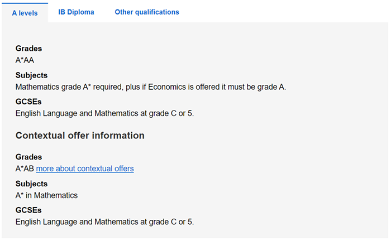This screenshot has height=241, width=391.
Task: Click the first Grades heading above A*AA
Action: 28,49
